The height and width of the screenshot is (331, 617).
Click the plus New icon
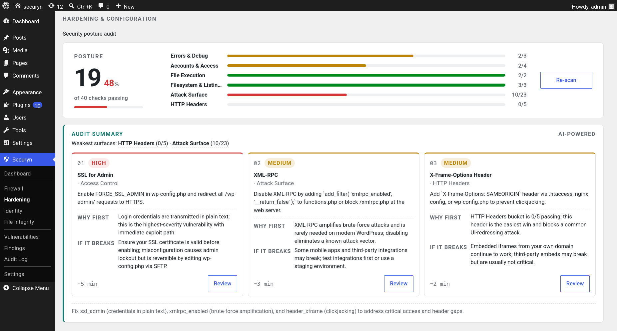point(118,6)
